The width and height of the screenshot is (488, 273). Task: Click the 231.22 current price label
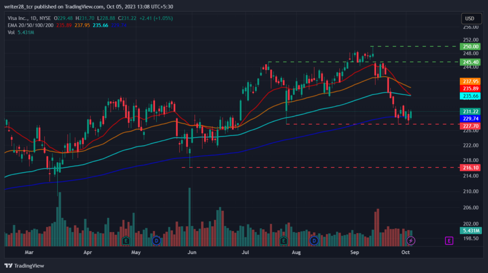[470, 111]
